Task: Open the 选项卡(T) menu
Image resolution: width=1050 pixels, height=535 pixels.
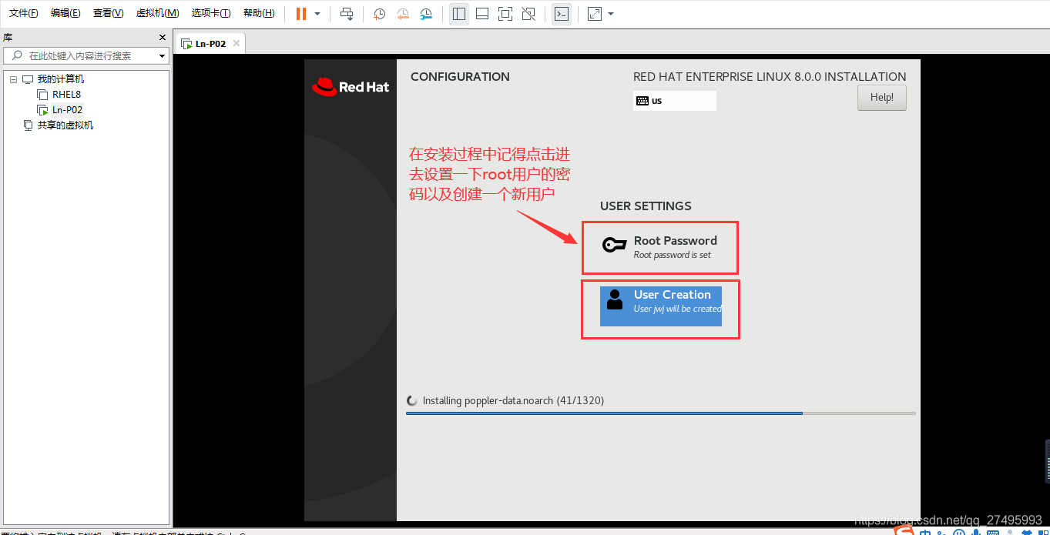Action: (x=210, y=13)
